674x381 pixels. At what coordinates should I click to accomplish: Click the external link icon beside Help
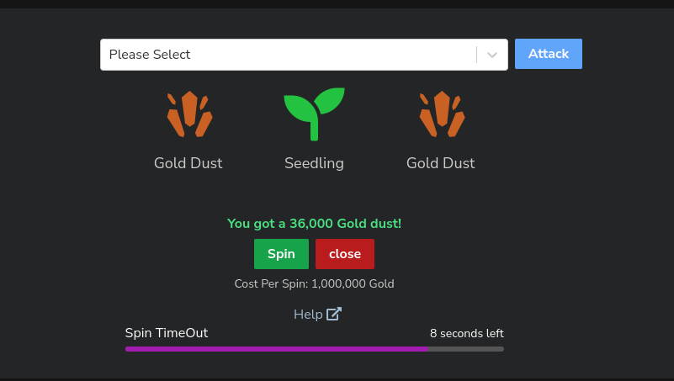(x=334, y=314)
